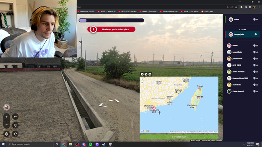Expand the 29 km distance indicator arrow
Viewport: 262px width, 147px height.
pos(240,29)
